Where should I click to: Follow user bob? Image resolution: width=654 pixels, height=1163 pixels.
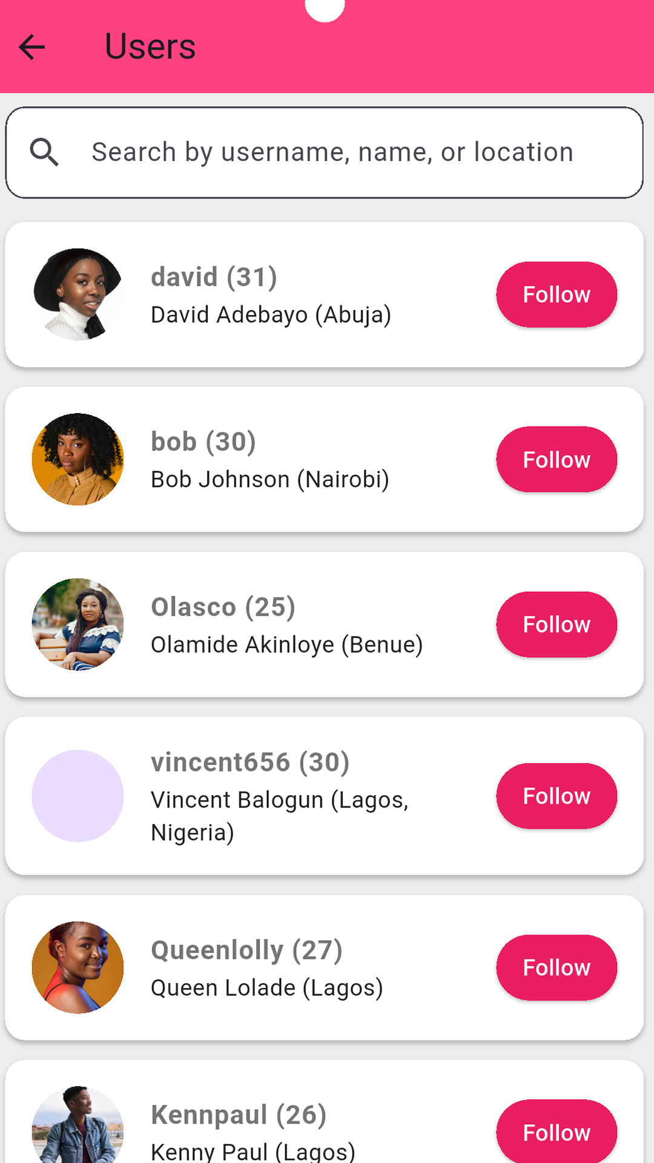tap(557, 459)
